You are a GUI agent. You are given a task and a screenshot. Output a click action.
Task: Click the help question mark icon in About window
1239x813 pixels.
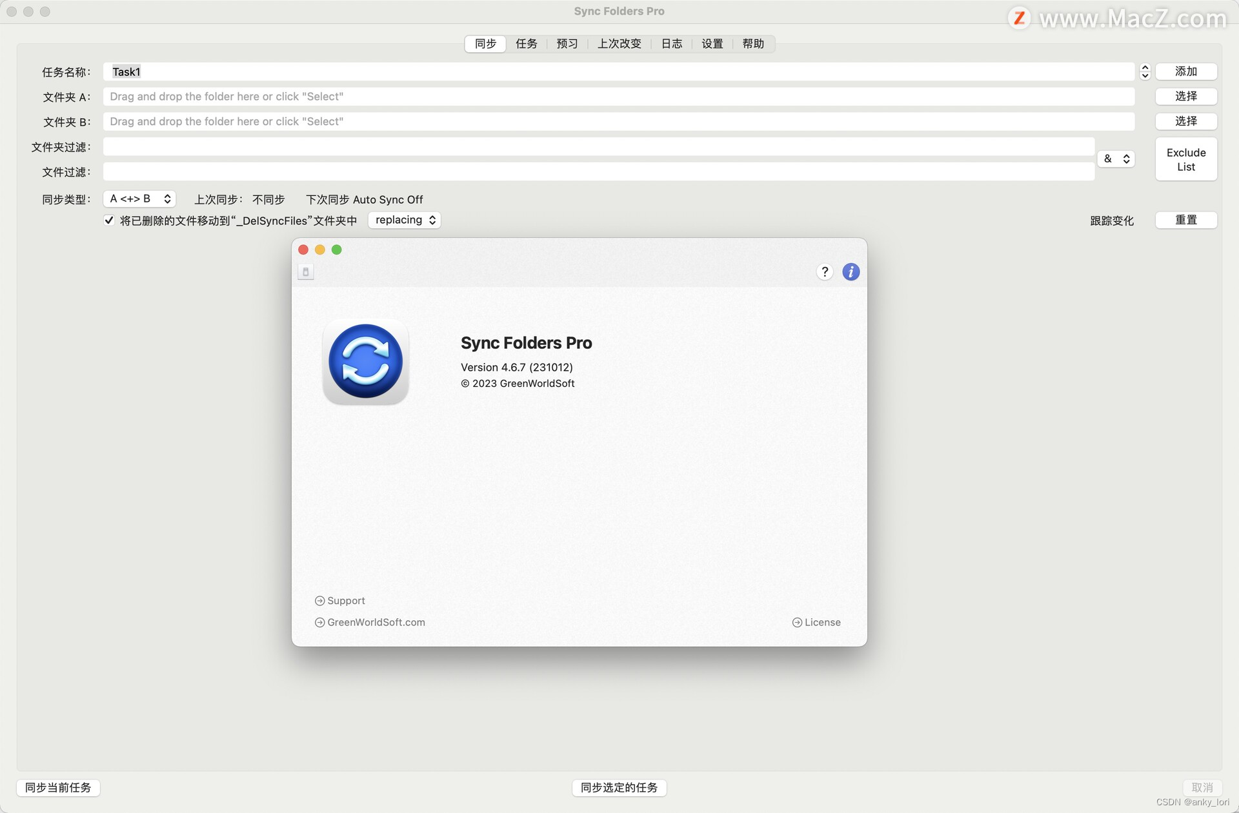click(825, 272)
